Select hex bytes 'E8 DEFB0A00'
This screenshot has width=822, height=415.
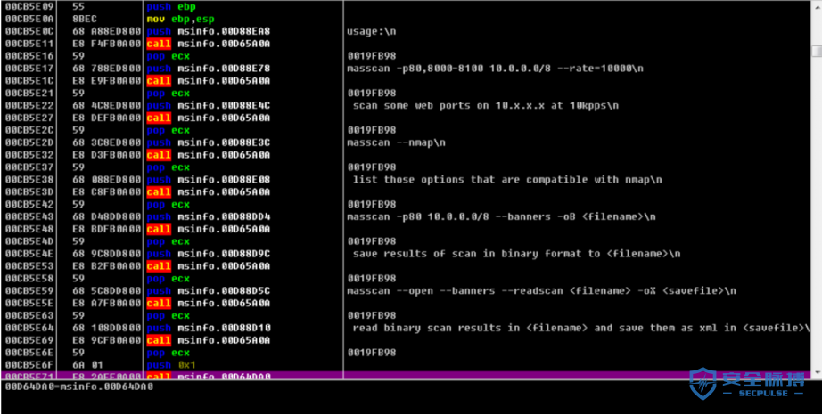click(x=107, y=118)
